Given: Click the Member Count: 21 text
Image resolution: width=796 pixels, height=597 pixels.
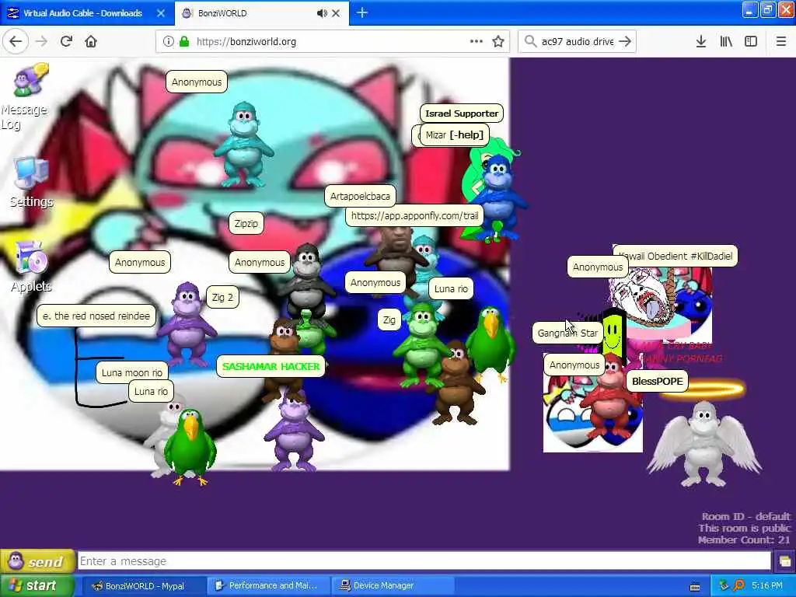Looking at the screenshot, I should pos(744,539).
